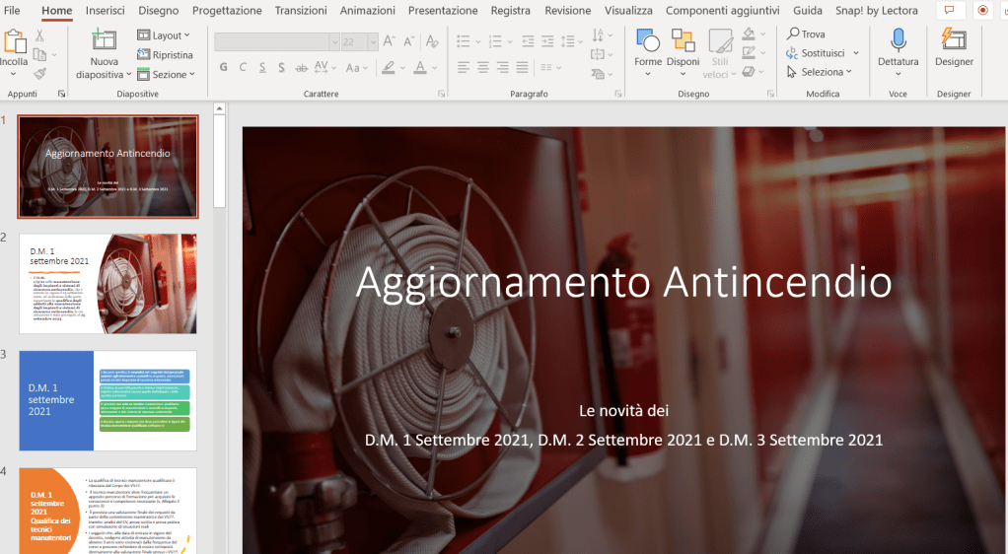Image resolution: width=1008 pixels, height=554 pixels.
Task: Click the Cut scissors icon
Action: [39, 35]
